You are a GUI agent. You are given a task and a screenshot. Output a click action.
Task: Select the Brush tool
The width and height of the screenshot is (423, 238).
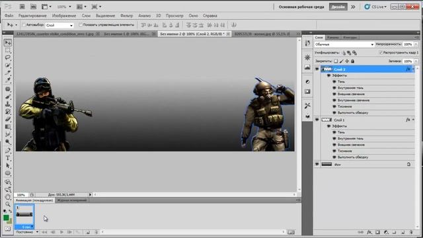point(8,97)
